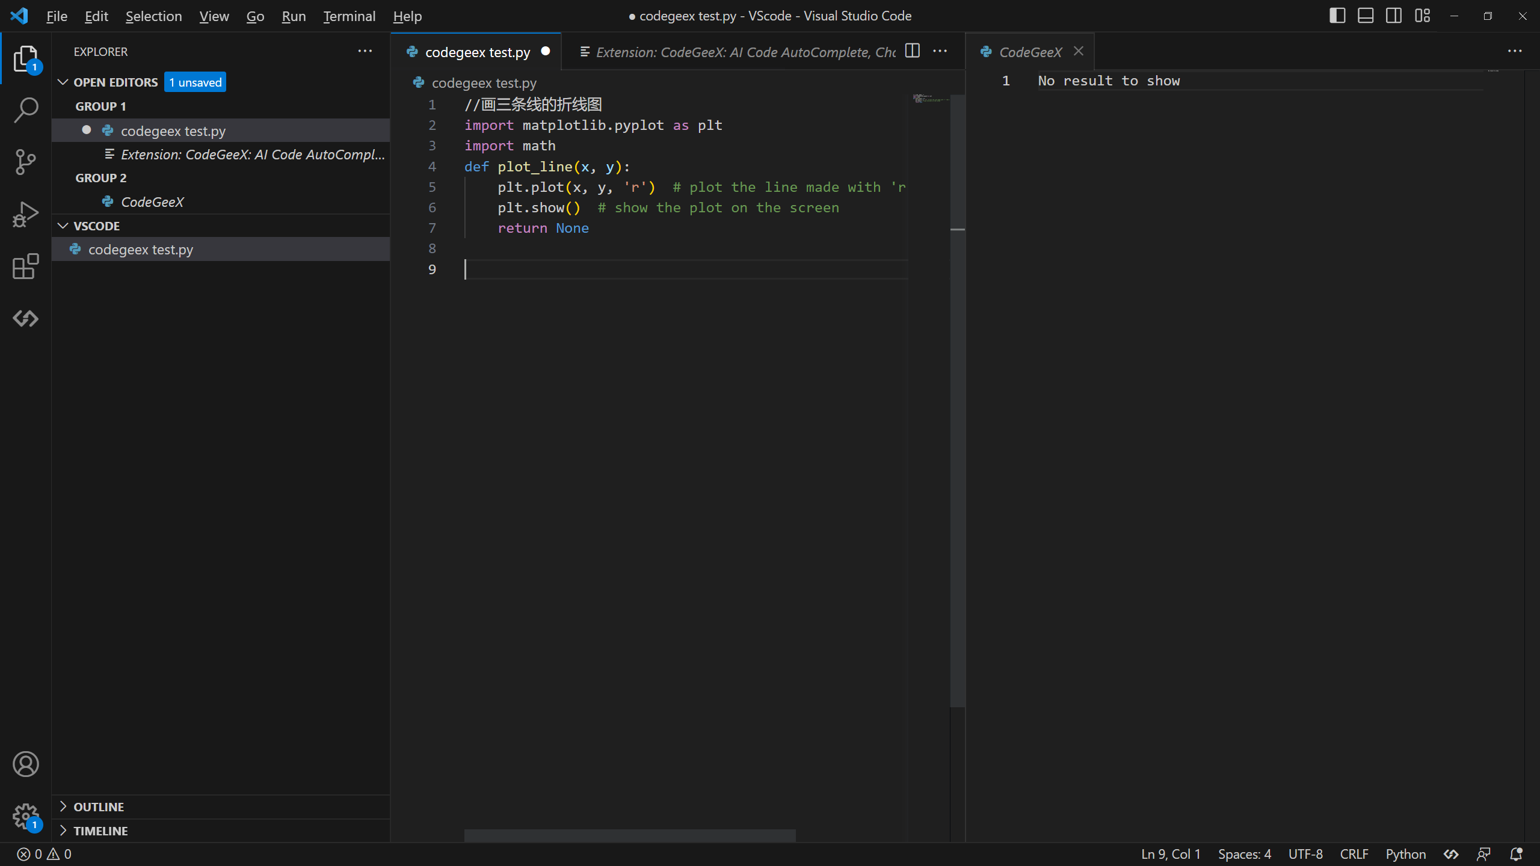This screenshot has height=866, width=1540.
Task: Click 'No result to show' text
Action: (x=1109, y=81)
